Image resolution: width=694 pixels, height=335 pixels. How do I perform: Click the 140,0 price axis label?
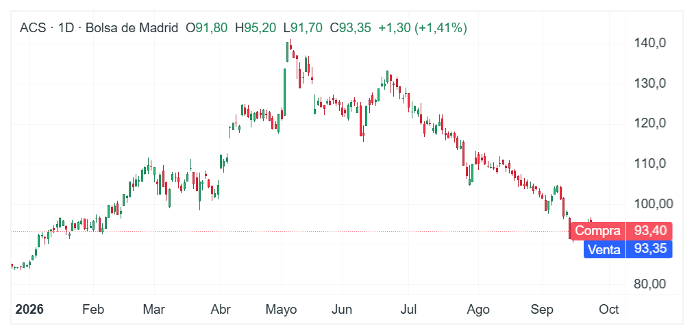[x=650, y=43]
